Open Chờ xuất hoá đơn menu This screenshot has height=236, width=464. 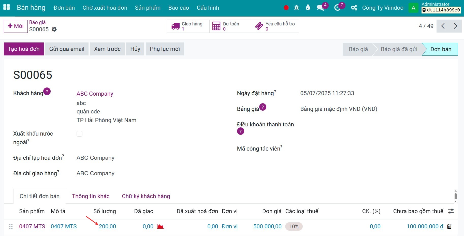(105, 8)
